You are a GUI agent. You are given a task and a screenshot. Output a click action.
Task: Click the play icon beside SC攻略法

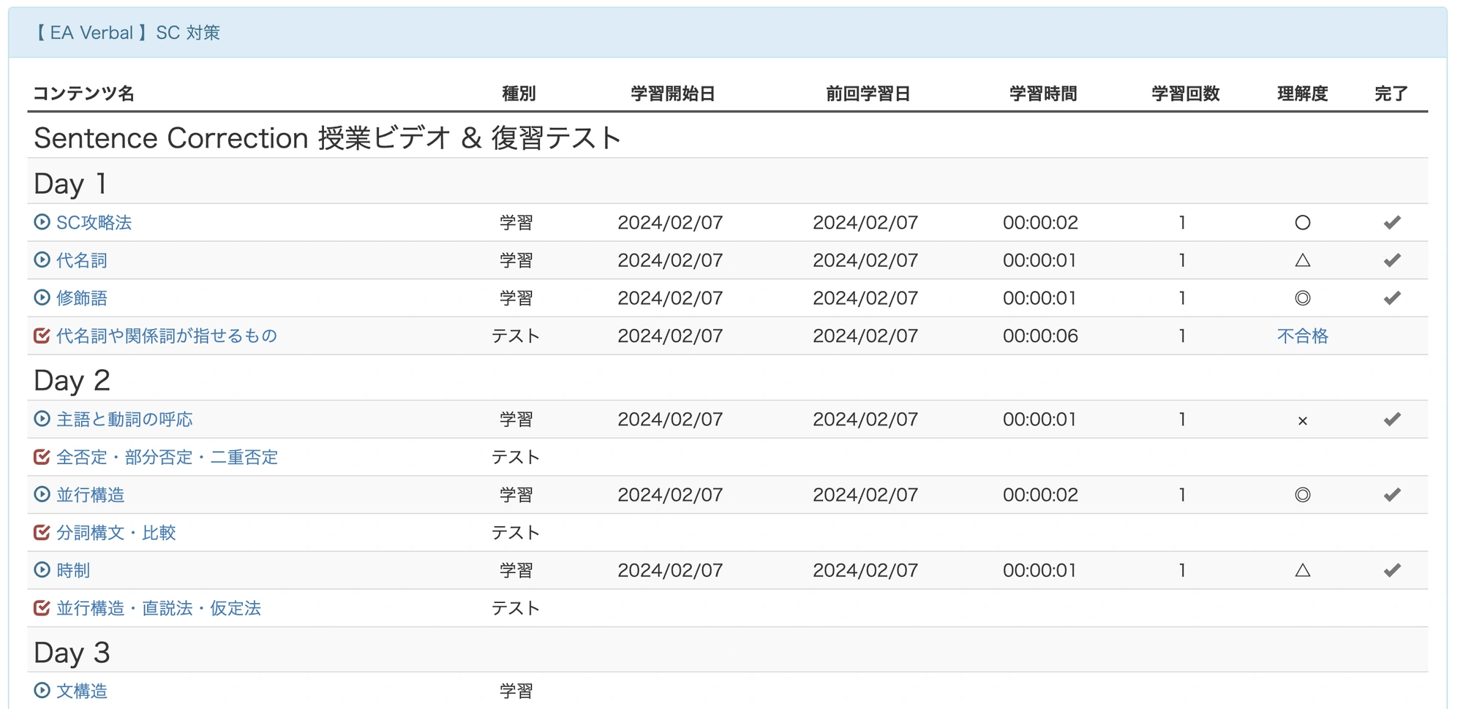coord(42,222)
